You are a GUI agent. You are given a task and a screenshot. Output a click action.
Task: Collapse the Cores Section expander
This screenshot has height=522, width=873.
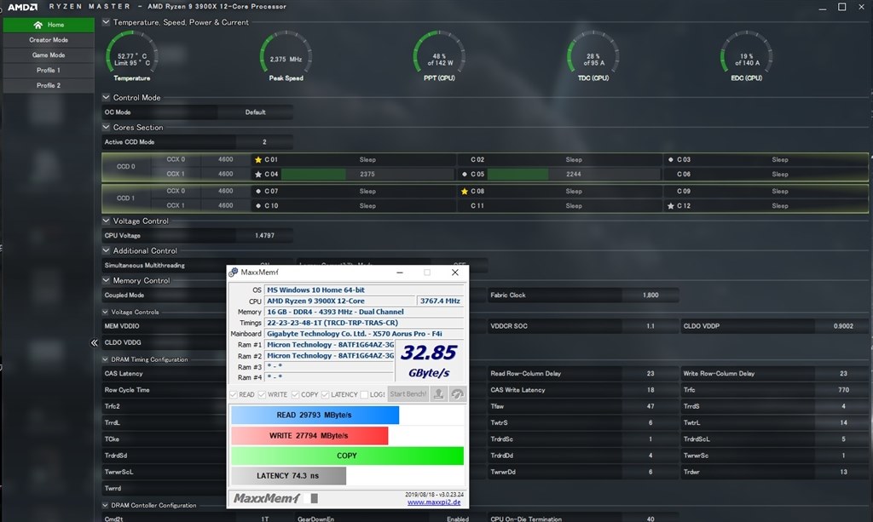coord(106,127)
